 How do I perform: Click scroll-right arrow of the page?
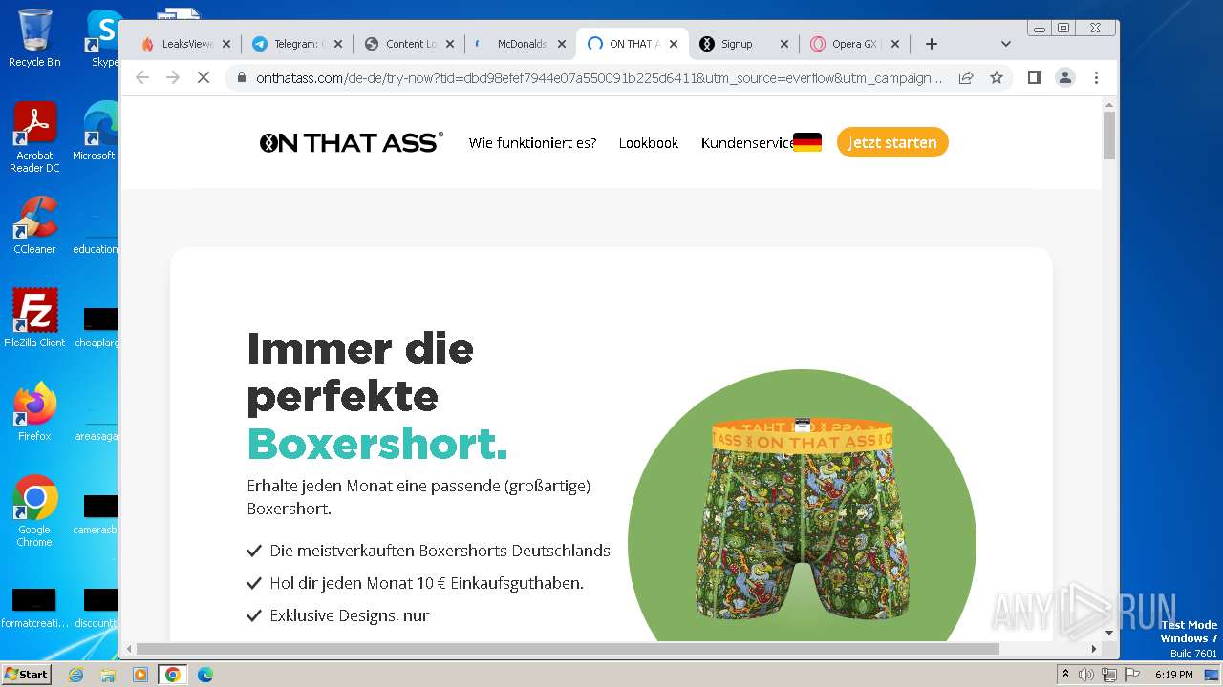pyautogui.click(x=1095, y=649)
